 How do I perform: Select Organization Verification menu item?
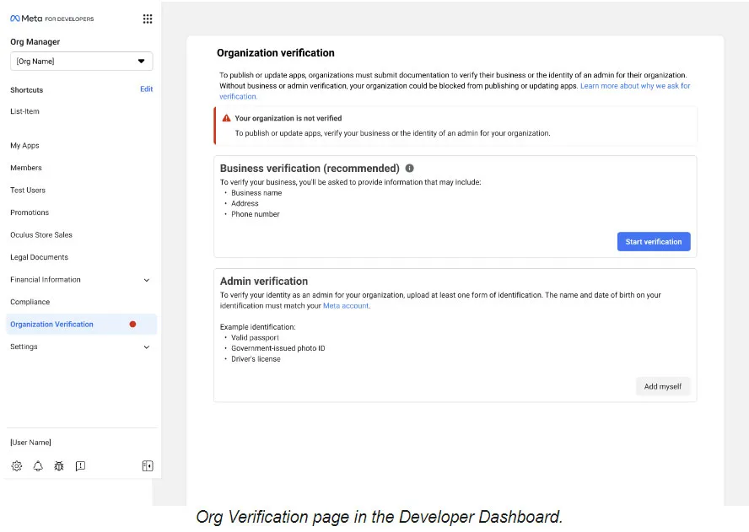(82, 325)
